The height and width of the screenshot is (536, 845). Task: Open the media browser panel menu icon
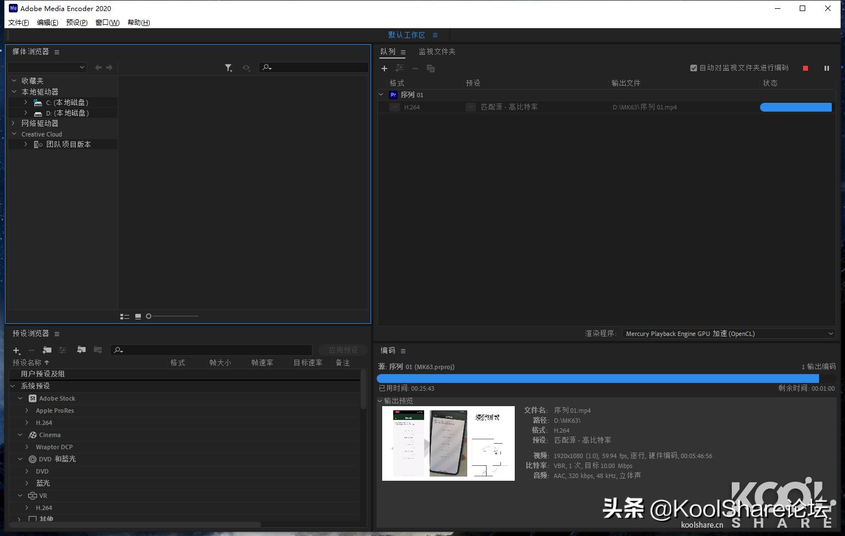(57, 52)
